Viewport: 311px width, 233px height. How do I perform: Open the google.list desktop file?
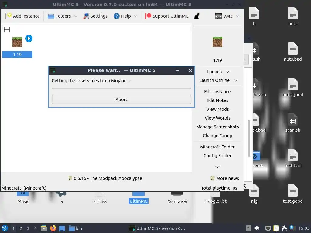click(x=216, y=198)
